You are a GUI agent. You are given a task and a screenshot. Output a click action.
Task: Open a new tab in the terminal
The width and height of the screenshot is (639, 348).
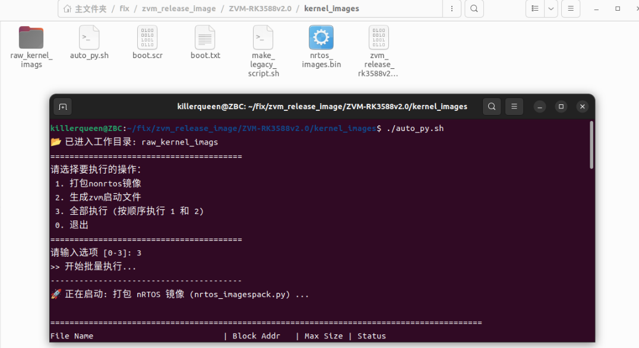[63, 107]
